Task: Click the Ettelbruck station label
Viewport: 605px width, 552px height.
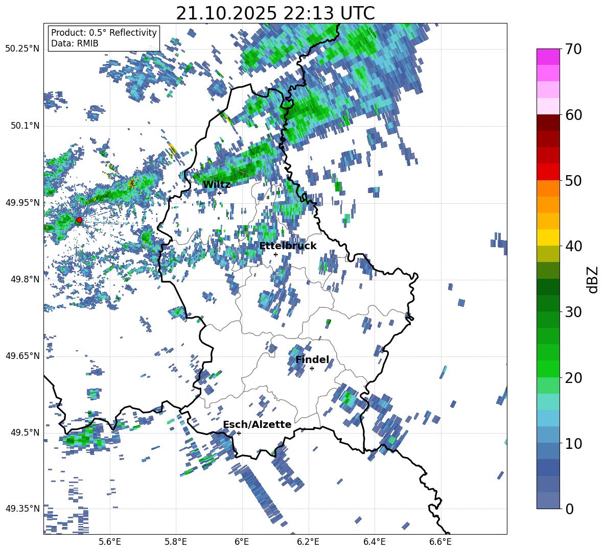Action: tap(288, 246)
